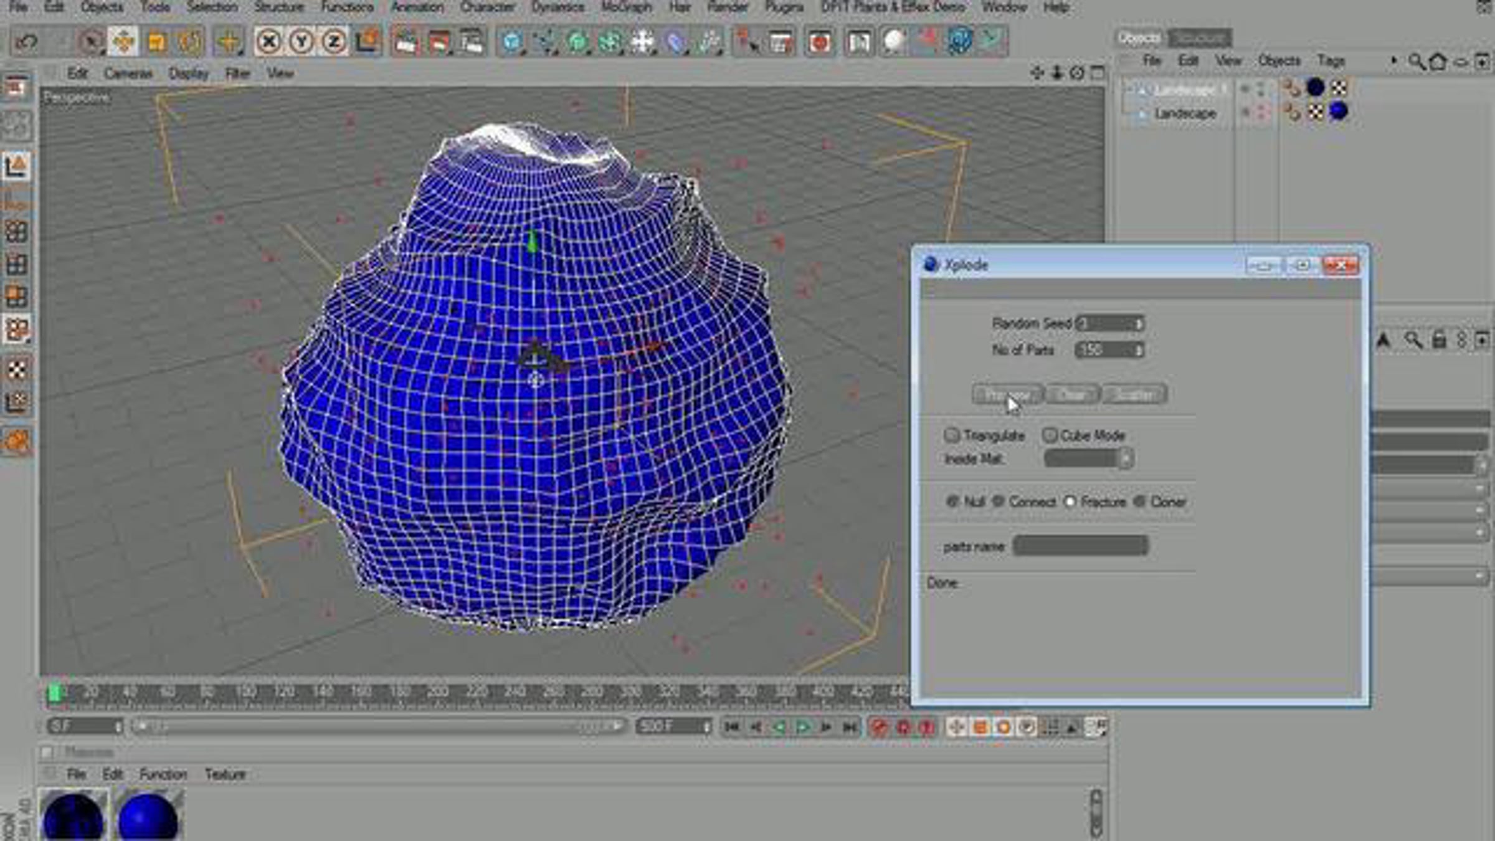1495x841 pixels.
Task: Select the Move tool icon
Action: 123,42
